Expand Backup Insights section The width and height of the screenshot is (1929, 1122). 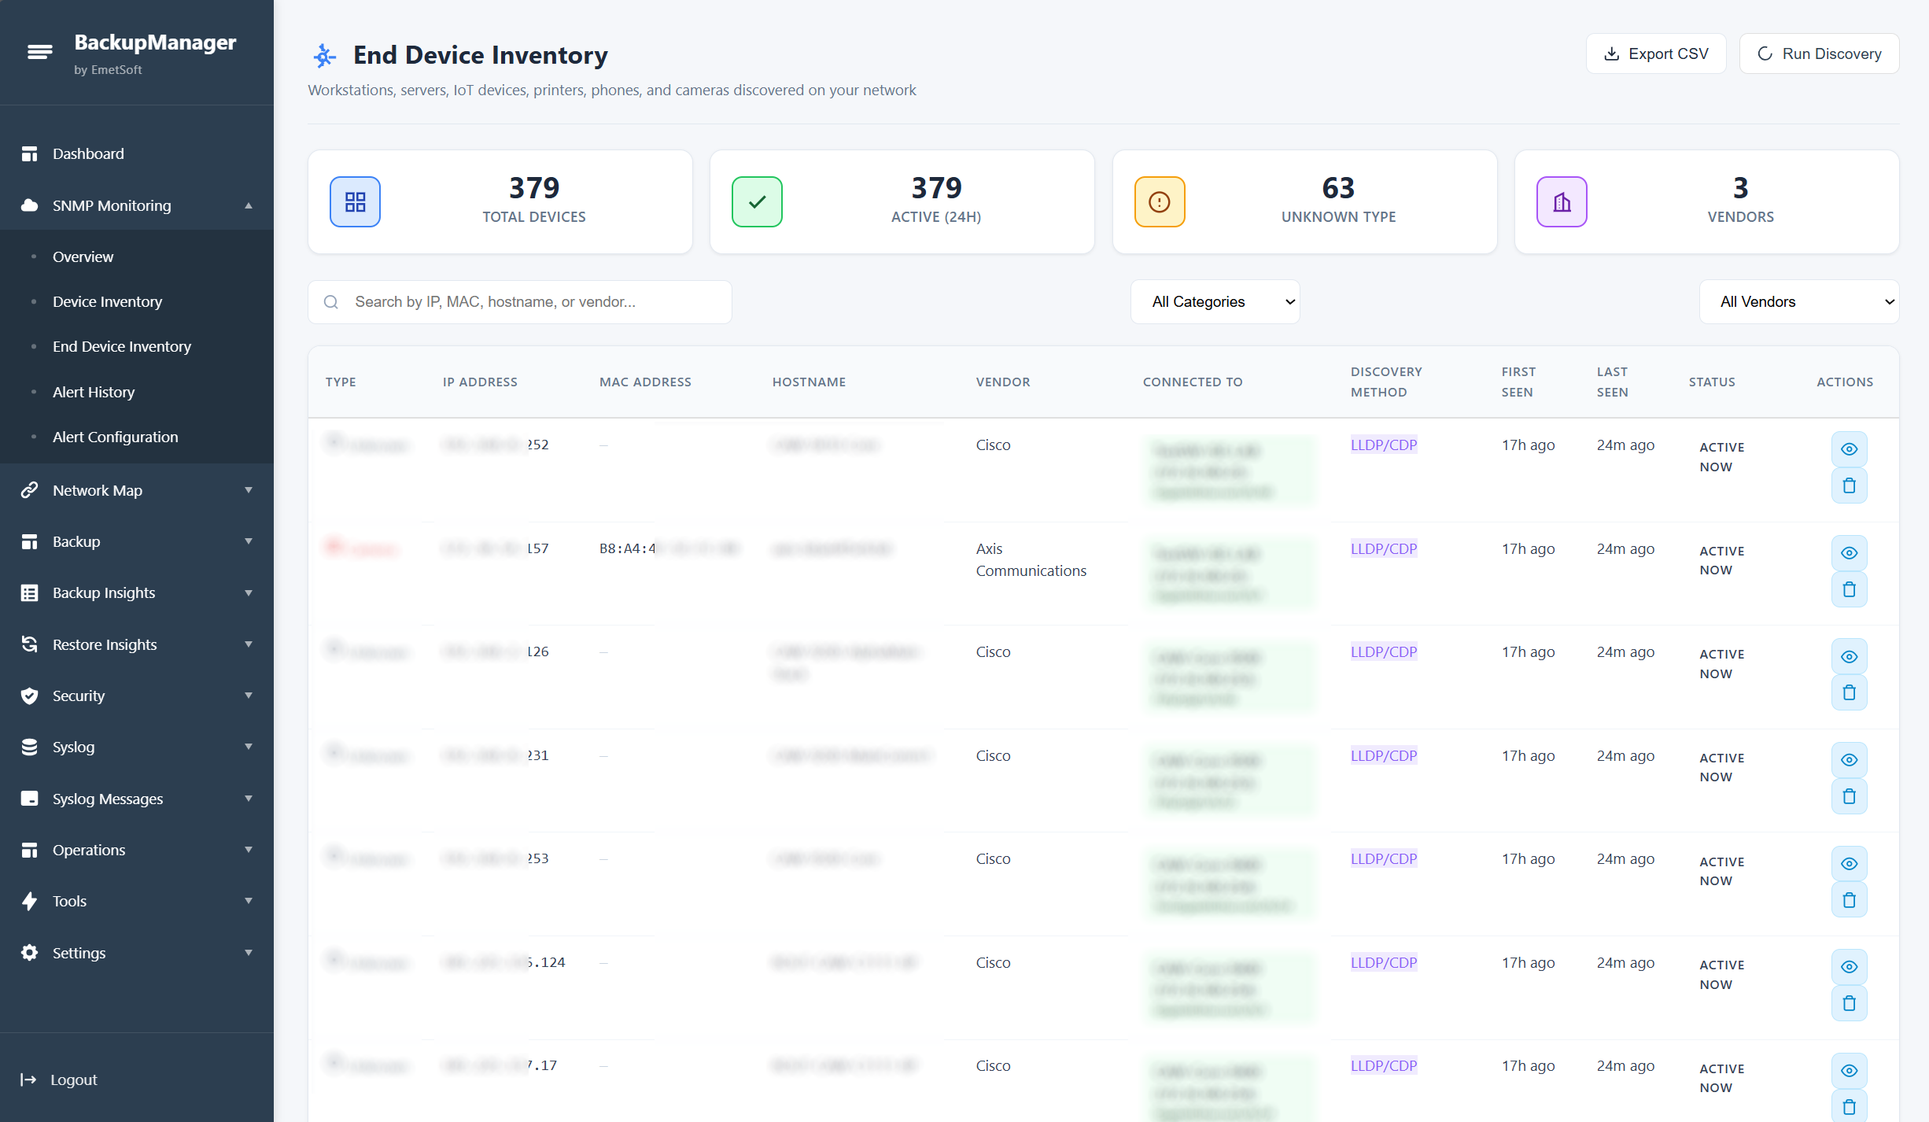[137, 593]
